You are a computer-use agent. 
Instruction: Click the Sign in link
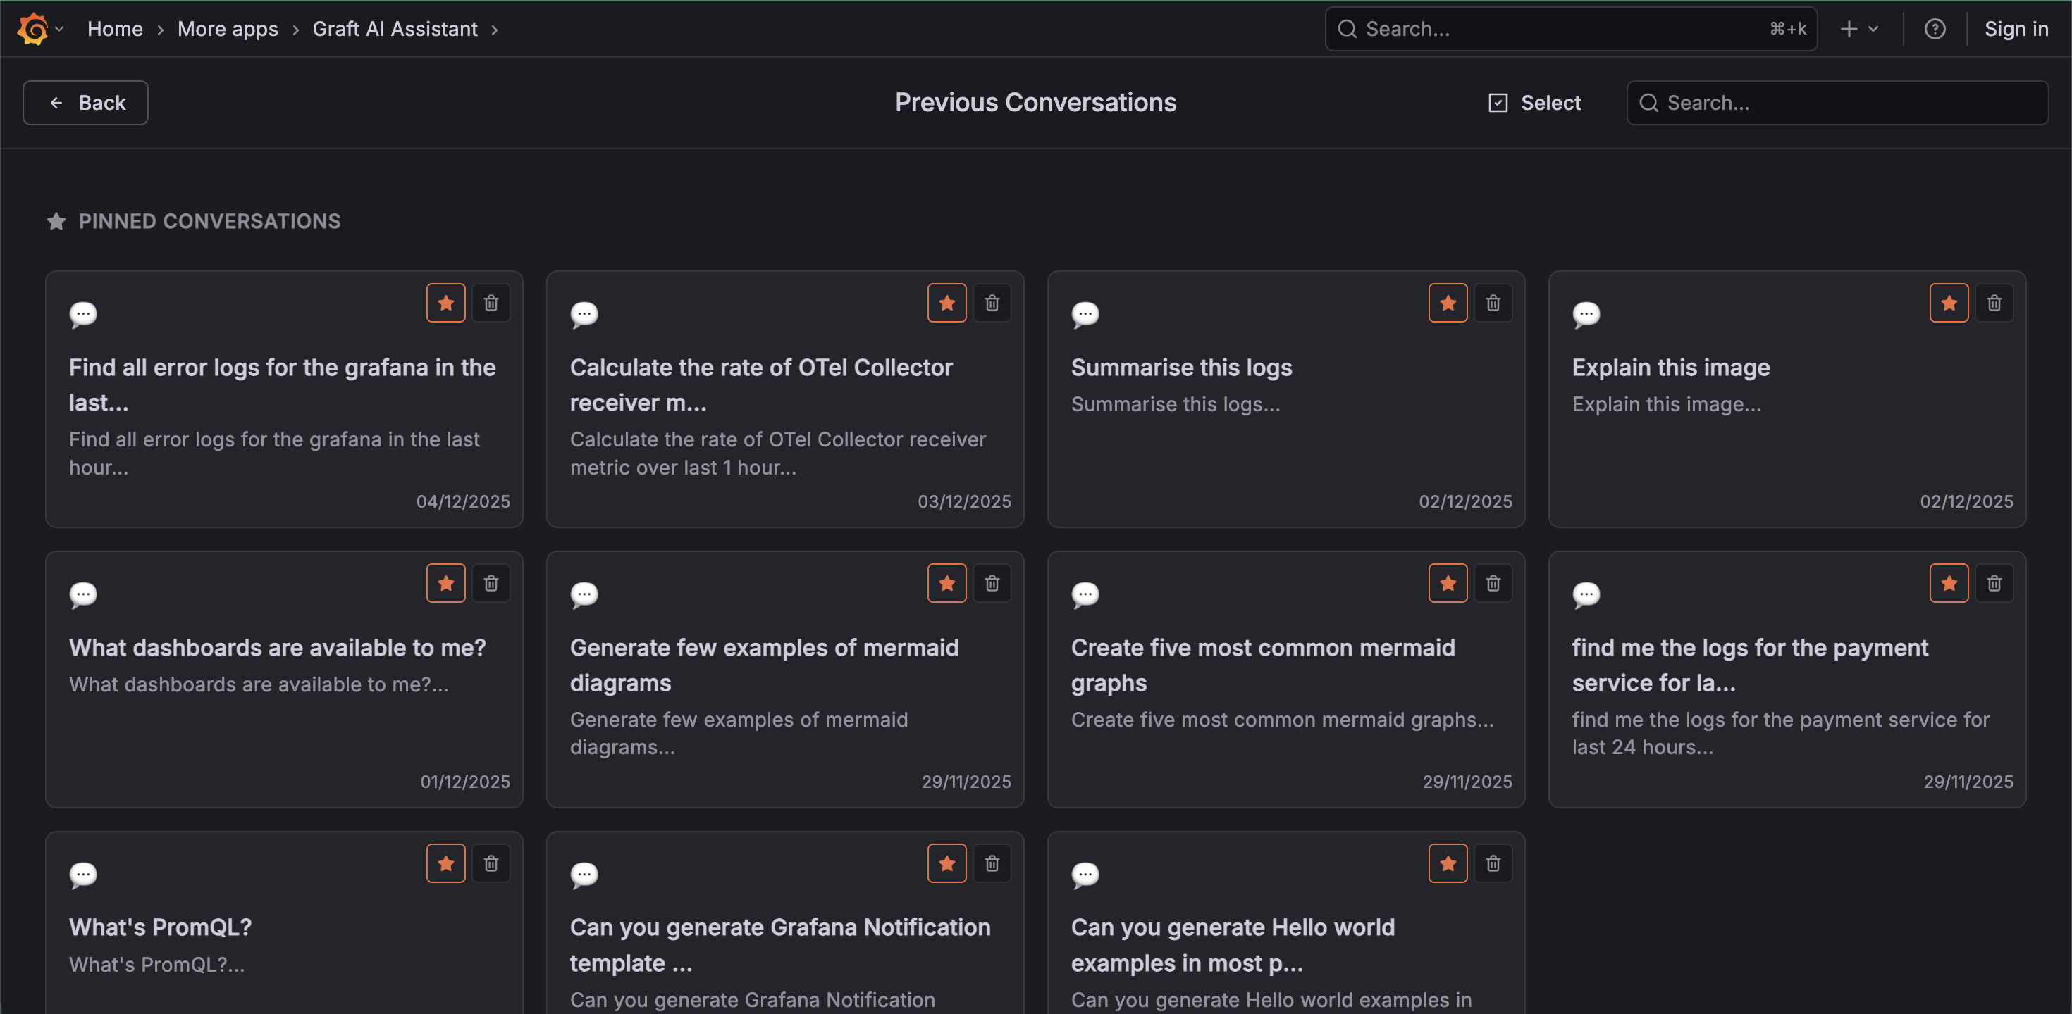point(2016,29)
